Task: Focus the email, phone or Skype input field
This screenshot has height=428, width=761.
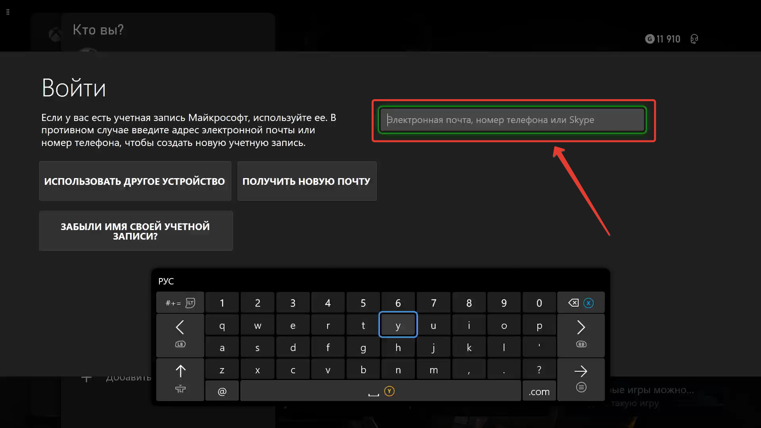Action: 512,120
